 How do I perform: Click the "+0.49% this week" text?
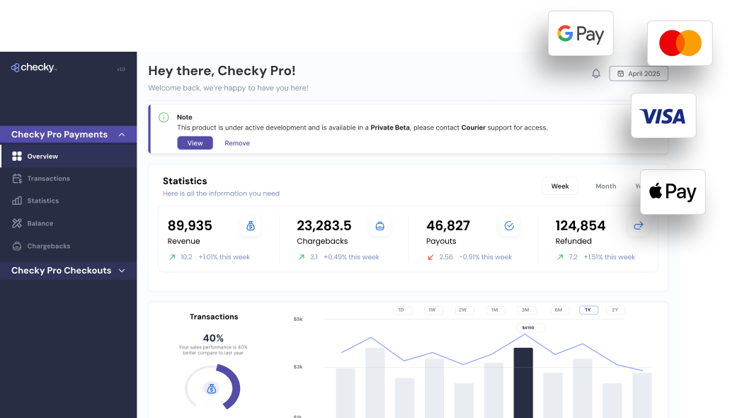click(x=352, y=257)
